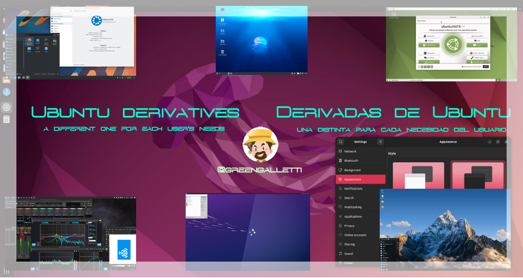This screenshot has width=523, height=278.
Task: Click black Close button in MATE Welcome
Action: pyautogui.click(x=486, y=67)
